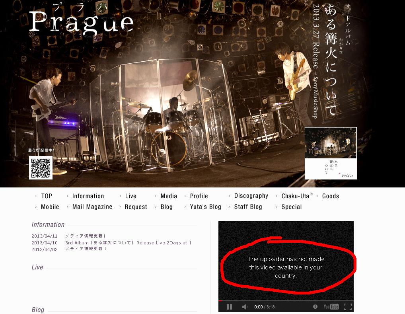405x314 pixels.
Task: Open the 3rd Album Release Live news
Action: point(128,243)
